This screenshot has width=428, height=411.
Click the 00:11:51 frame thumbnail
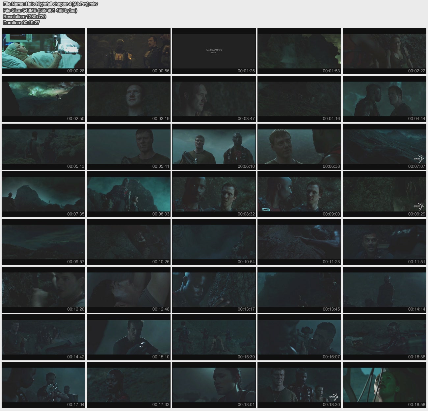coord(385,242)
